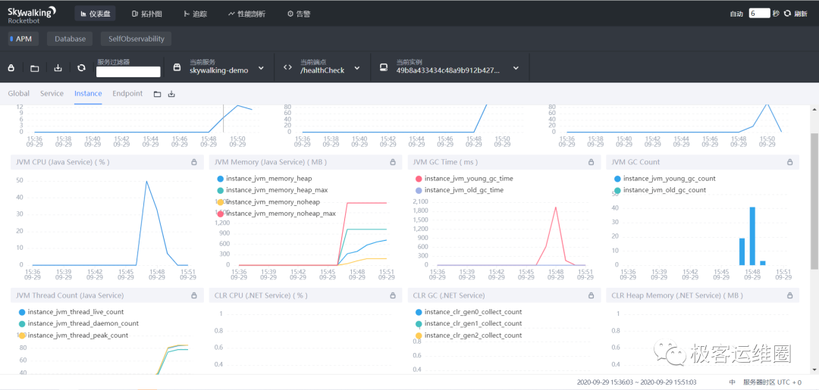Click the current instance computer icon

tap(384, 67)
